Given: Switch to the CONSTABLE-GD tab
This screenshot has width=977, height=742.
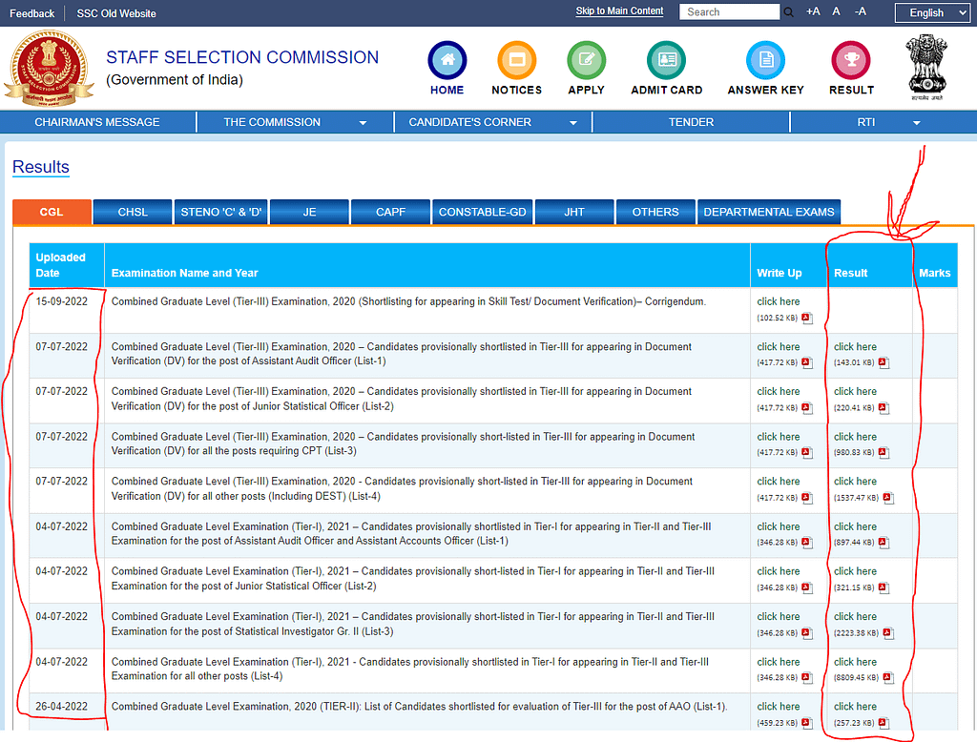Looking at the screenshot, I should (482, 212).
